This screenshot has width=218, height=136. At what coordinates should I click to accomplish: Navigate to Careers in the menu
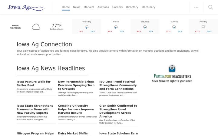tap(117, 7)
